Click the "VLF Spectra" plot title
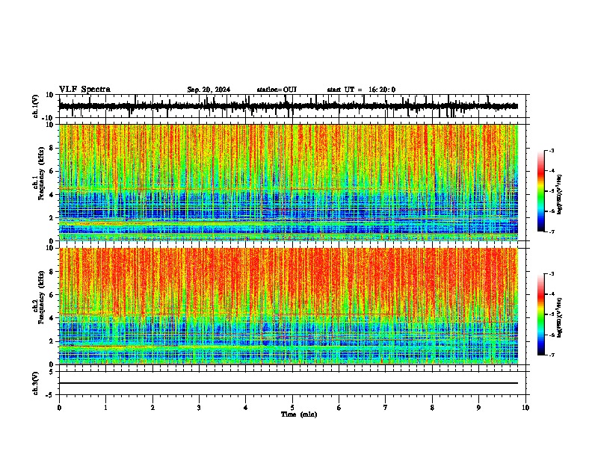The image size is (592, 457). pos(84,90)
